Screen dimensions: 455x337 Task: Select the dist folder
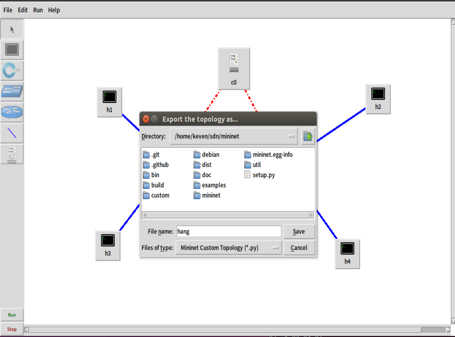tap(202, 165)
